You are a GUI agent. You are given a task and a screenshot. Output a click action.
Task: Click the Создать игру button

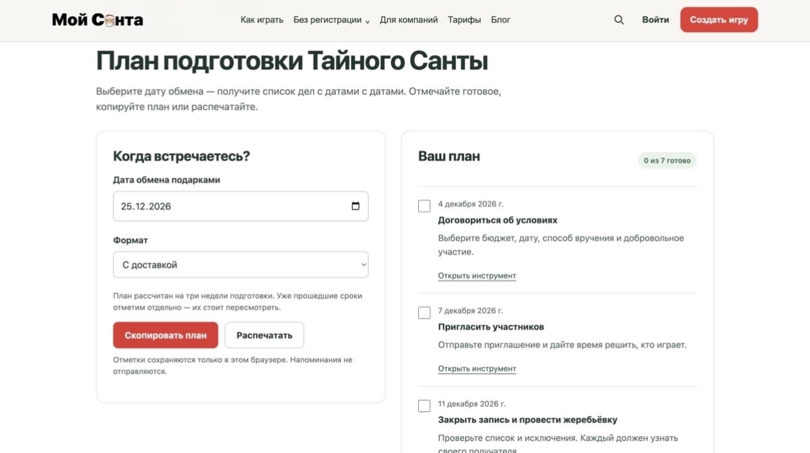coord(719,19)
